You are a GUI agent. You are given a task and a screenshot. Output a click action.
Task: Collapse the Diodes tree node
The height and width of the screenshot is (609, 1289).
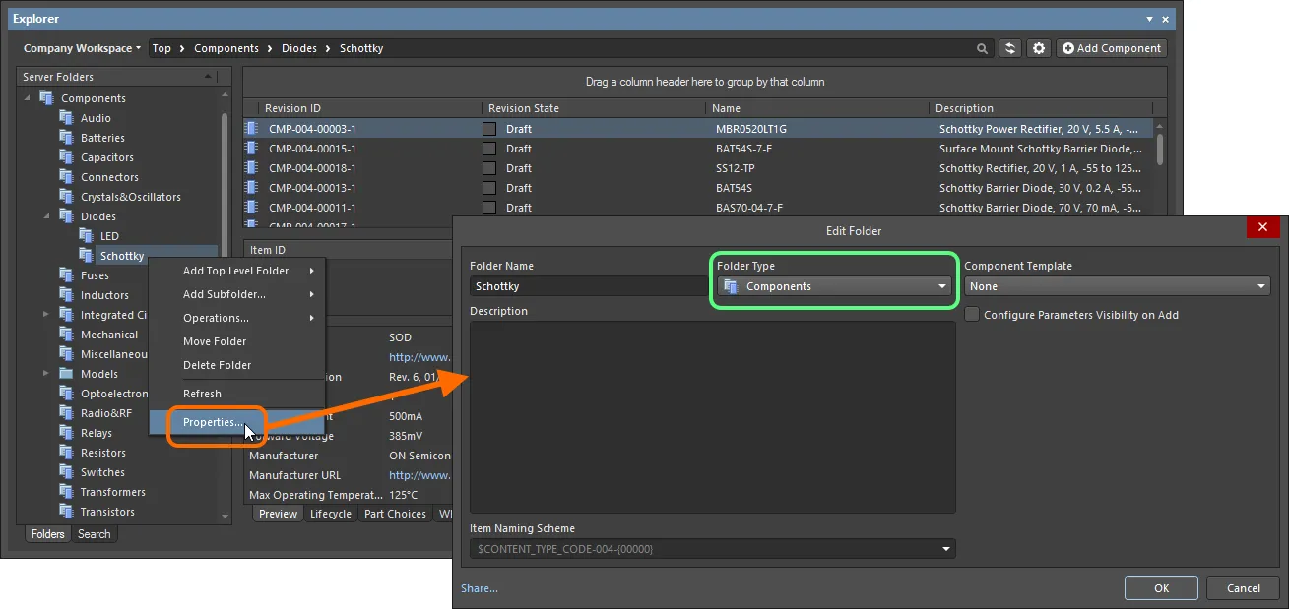(45, 215)
